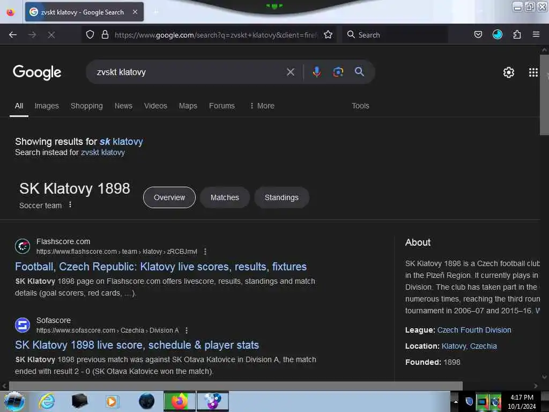The width and height of the screenshot is (549, 412).
Task: Switch to the Images tab
Action: coord(47,106)
